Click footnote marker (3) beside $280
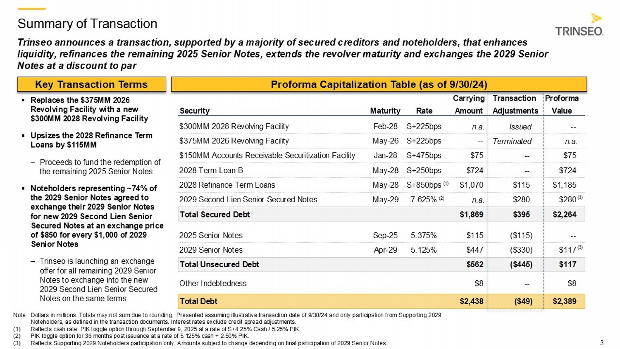620x349 pixels. [580, 197]
